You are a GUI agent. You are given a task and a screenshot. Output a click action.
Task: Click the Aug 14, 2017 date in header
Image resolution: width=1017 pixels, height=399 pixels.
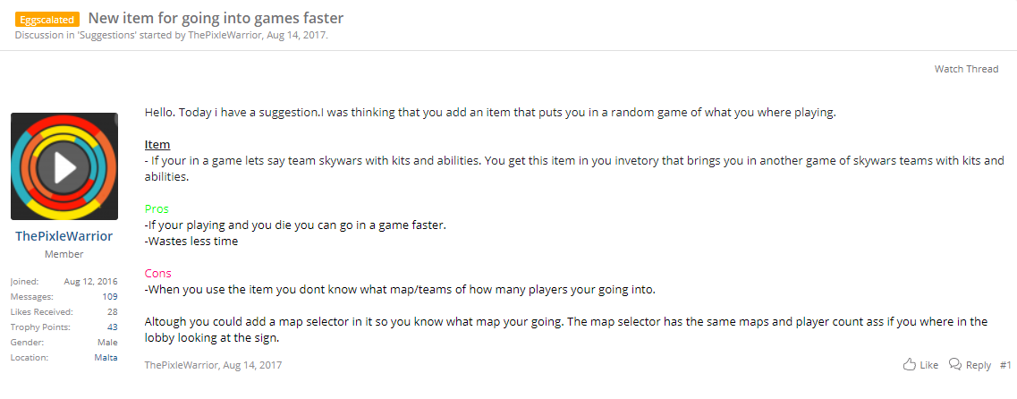coord(296,35)
